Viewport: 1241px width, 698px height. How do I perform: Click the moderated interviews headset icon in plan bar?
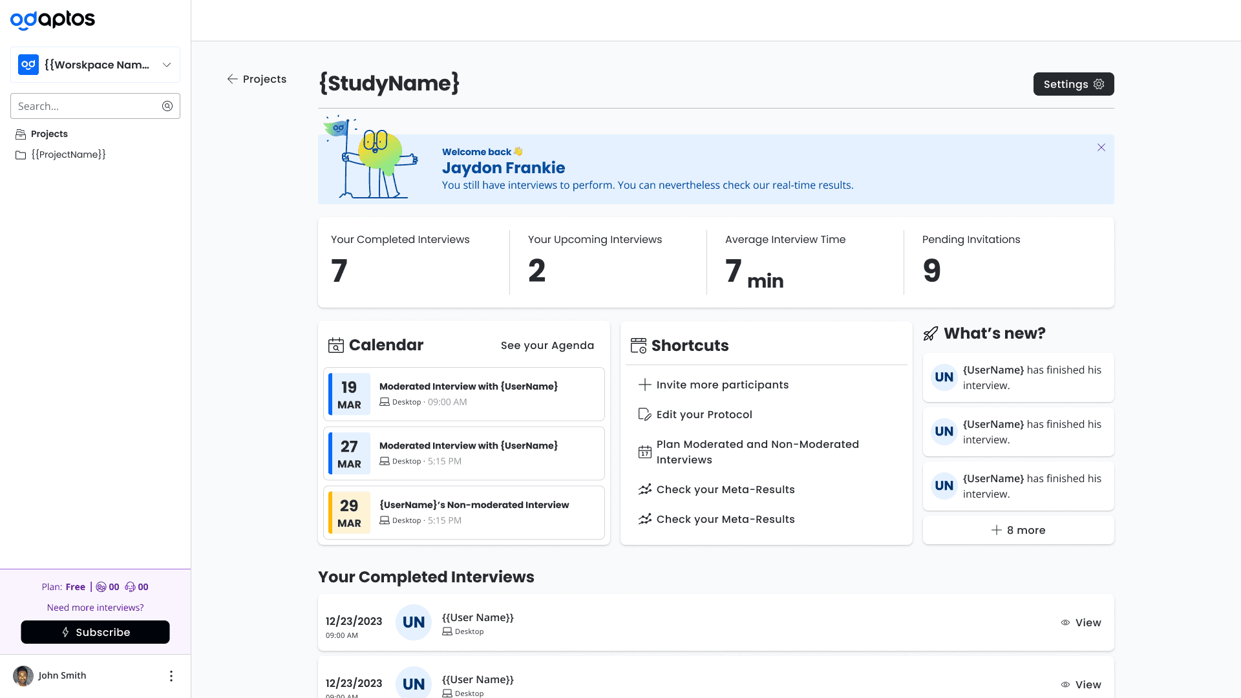coord(130,587)
